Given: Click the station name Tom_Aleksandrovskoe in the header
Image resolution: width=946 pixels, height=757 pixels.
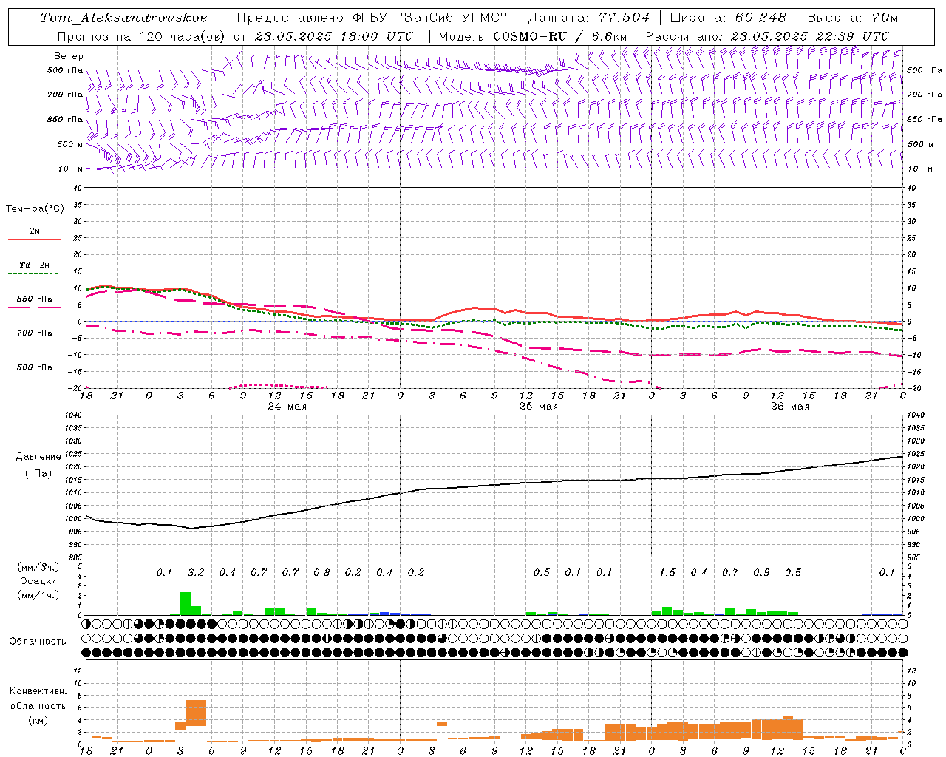Looking at the screenshot, I should point(123,18).
